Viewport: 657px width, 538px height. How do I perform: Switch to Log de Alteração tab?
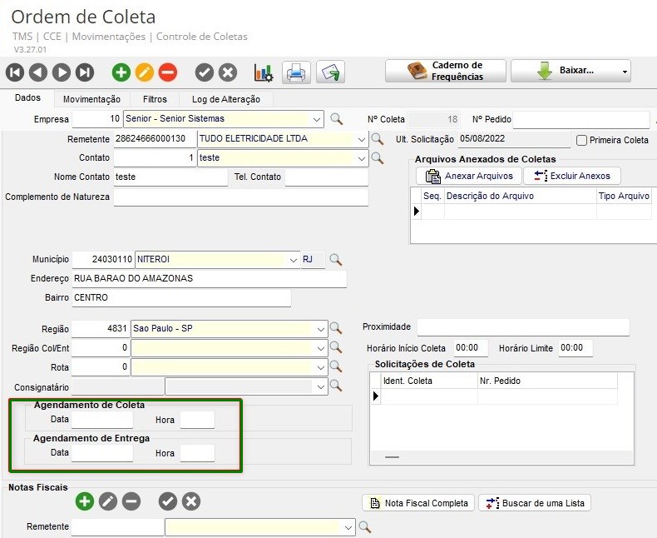tap(226, 99)
